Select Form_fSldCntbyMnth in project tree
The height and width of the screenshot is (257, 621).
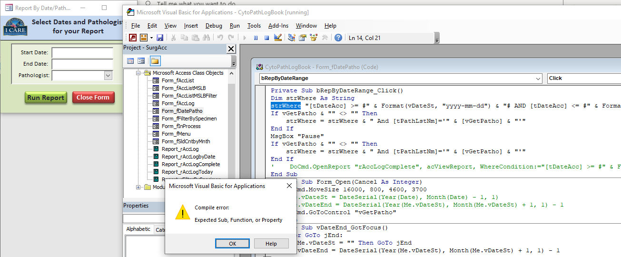click(186, 141)
